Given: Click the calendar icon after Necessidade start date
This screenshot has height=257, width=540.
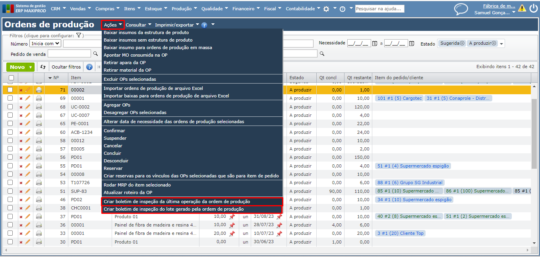Looking at the screenshot, I should pyautogui.click(x=374, y=43).
